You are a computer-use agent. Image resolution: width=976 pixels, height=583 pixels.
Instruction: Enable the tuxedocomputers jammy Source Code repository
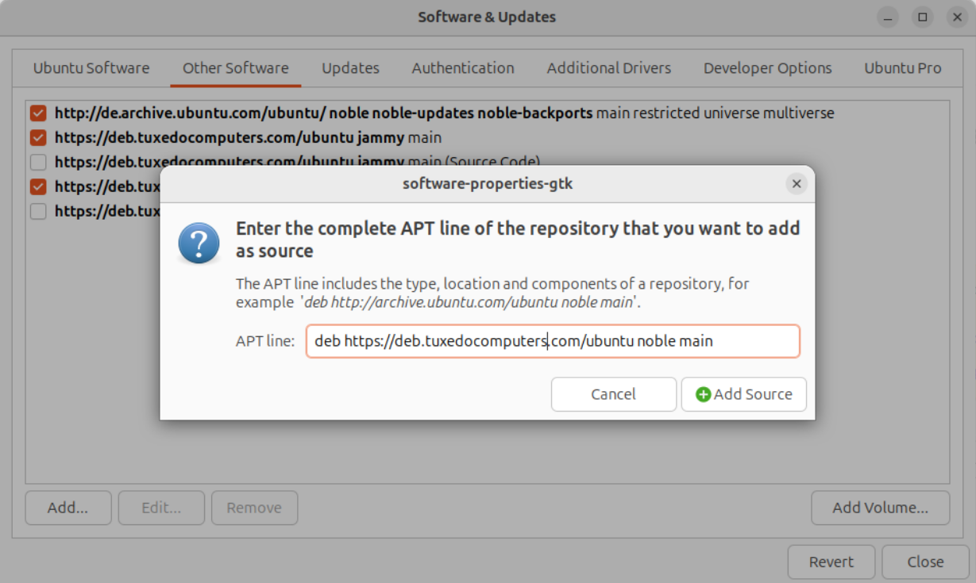[x=38, y=163]
